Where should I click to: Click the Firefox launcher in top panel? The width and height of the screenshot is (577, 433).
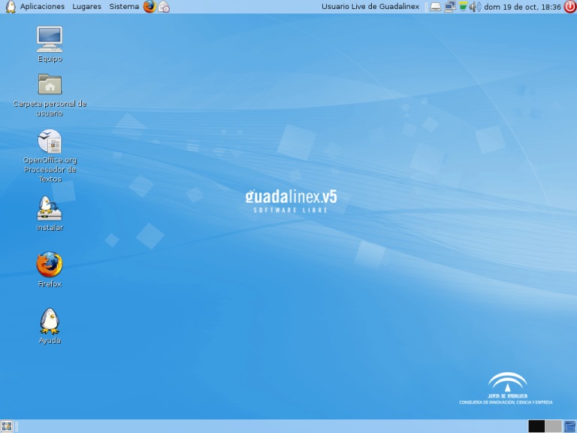click(x=150, y=7)
